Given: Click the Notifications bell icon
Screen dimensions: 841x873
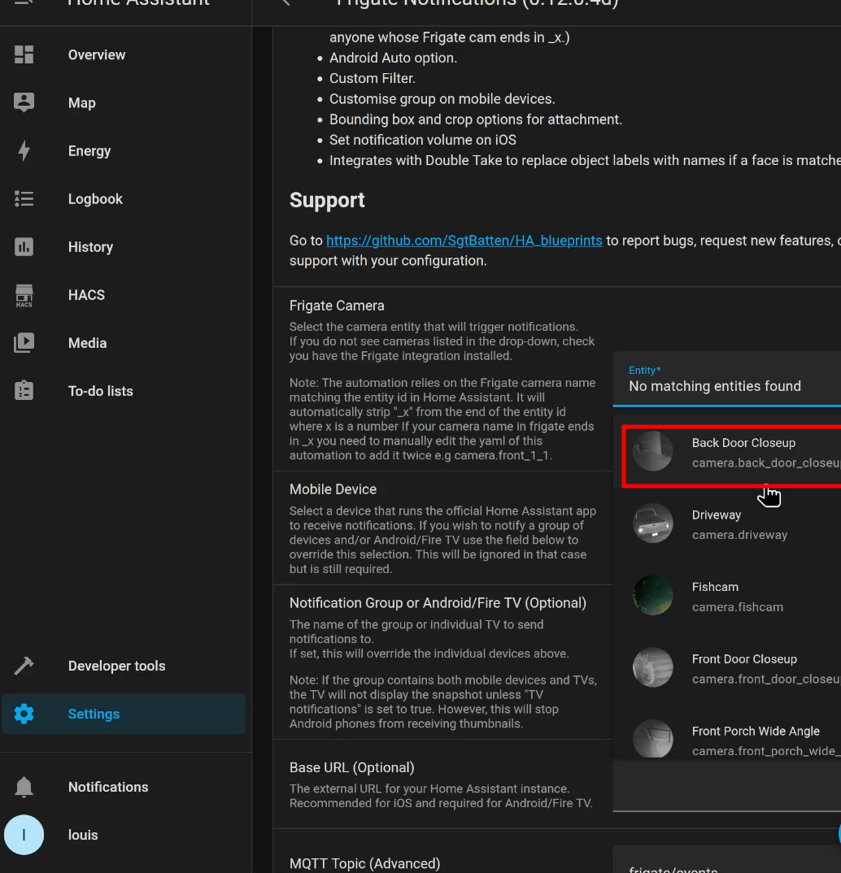Looking at the screenshot, I should coord(24,788).
